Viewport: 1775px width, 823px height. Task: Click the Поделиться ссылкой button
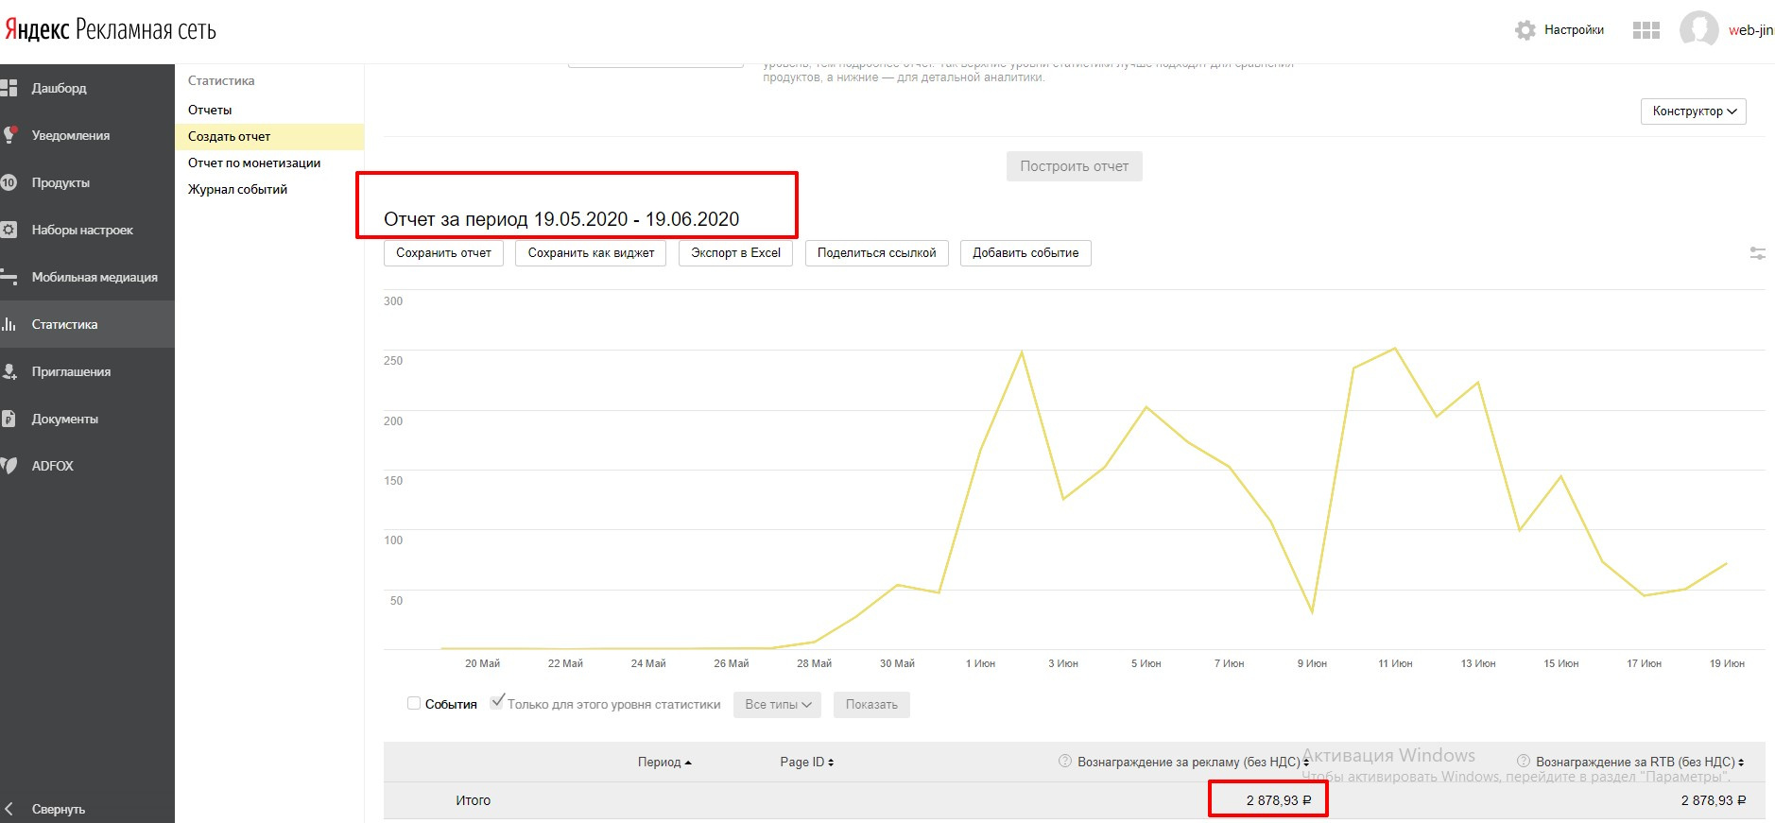tap(876, 253)
